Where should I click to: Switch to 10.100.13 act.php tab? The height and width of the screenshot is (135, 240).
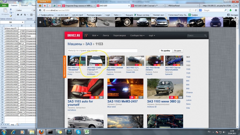click(217, 6)
